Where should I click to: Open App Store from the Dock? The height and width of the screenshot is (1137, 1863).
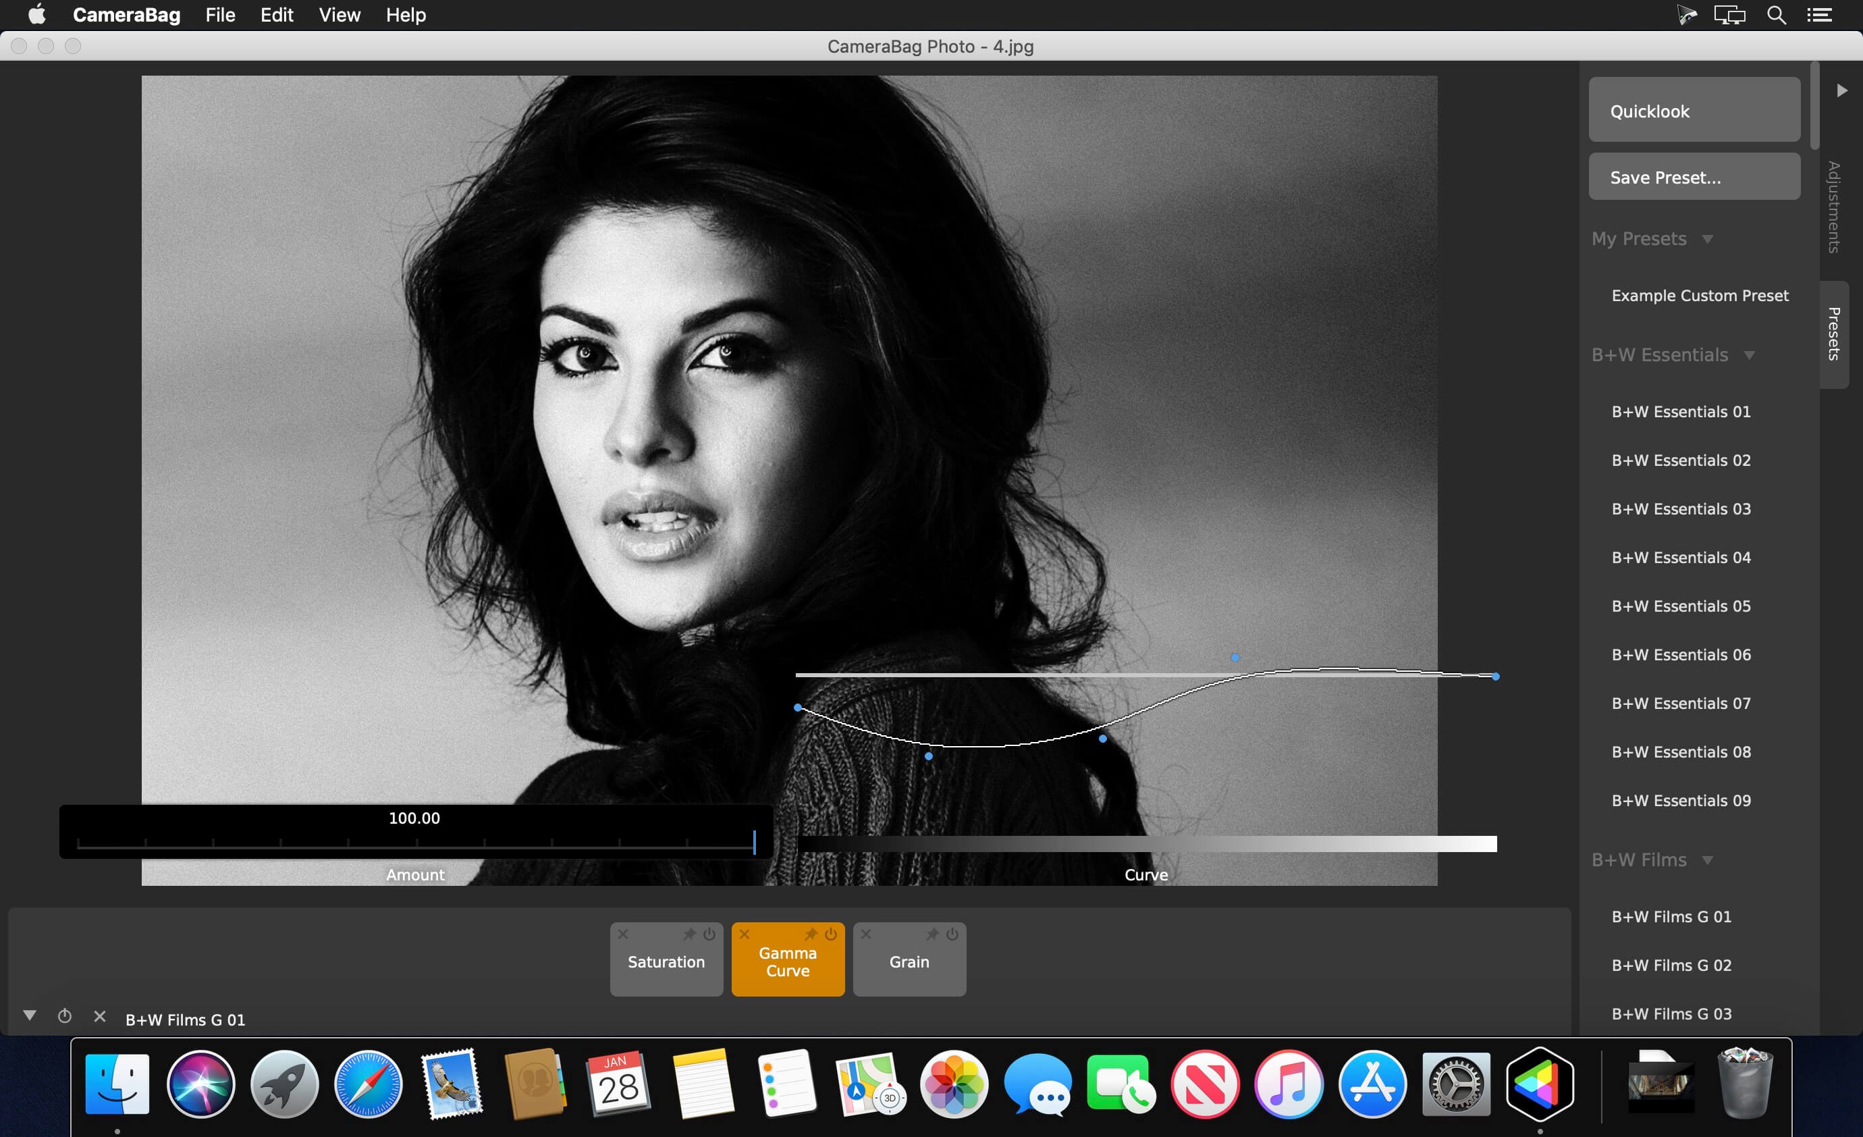[1372, 1084]
